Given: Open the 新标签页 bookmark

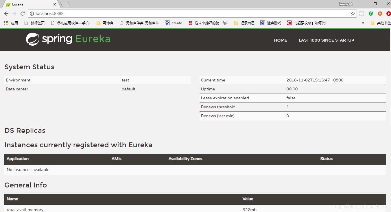Looking at the screenshot, I should click(x=34, y=23).
